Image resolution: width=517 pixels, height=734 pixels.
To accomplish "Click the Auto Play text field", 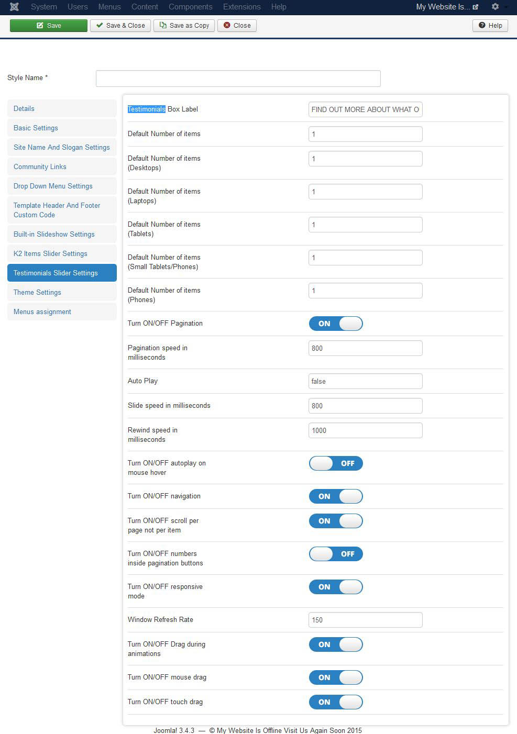I will [x=366, y=381].
